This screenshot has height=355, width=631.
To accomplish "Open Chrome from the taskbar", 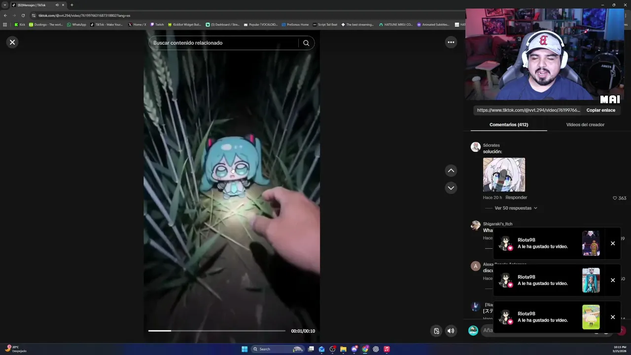I will coord(365,349).
